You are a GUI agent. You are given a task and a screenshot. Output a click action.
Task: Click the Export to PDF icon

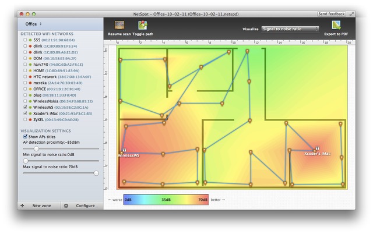point(336,26)
